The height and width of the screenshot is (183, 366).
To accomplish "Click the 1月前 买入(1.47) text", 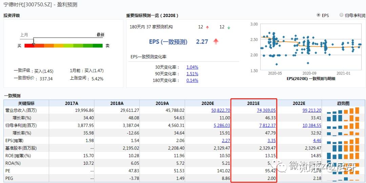I will pos(87,70).
